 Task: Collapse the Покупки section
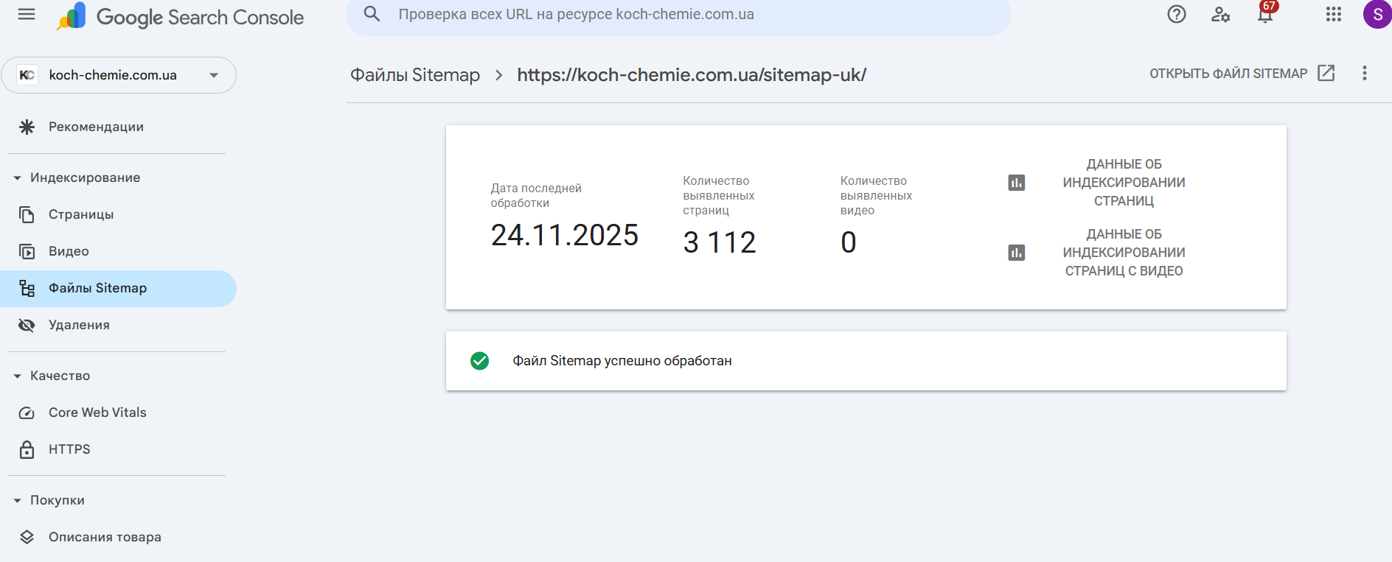(57, 500)
